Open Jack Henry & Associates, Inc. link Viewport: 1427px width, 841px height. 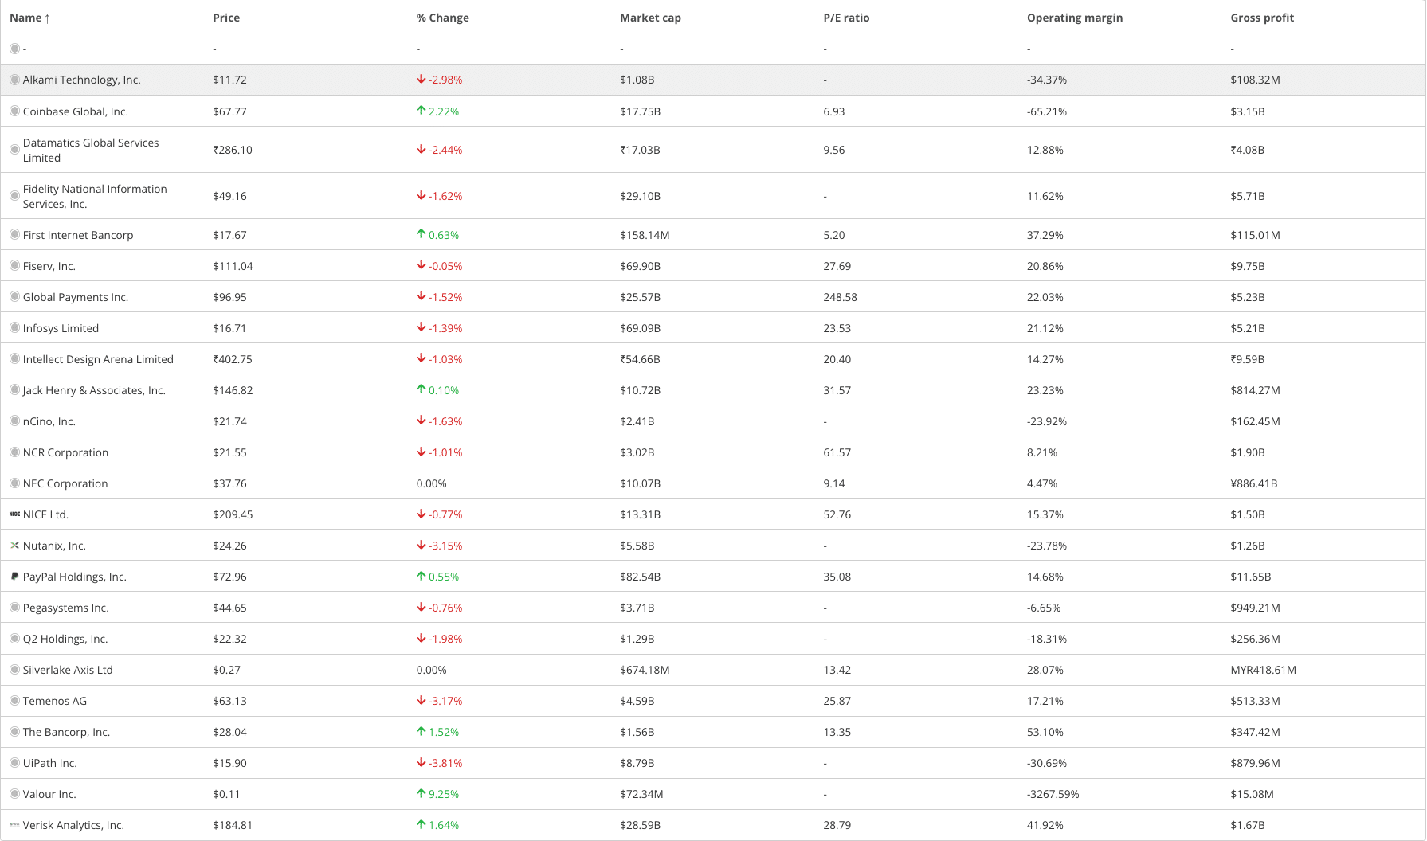(x=94, y=390)
